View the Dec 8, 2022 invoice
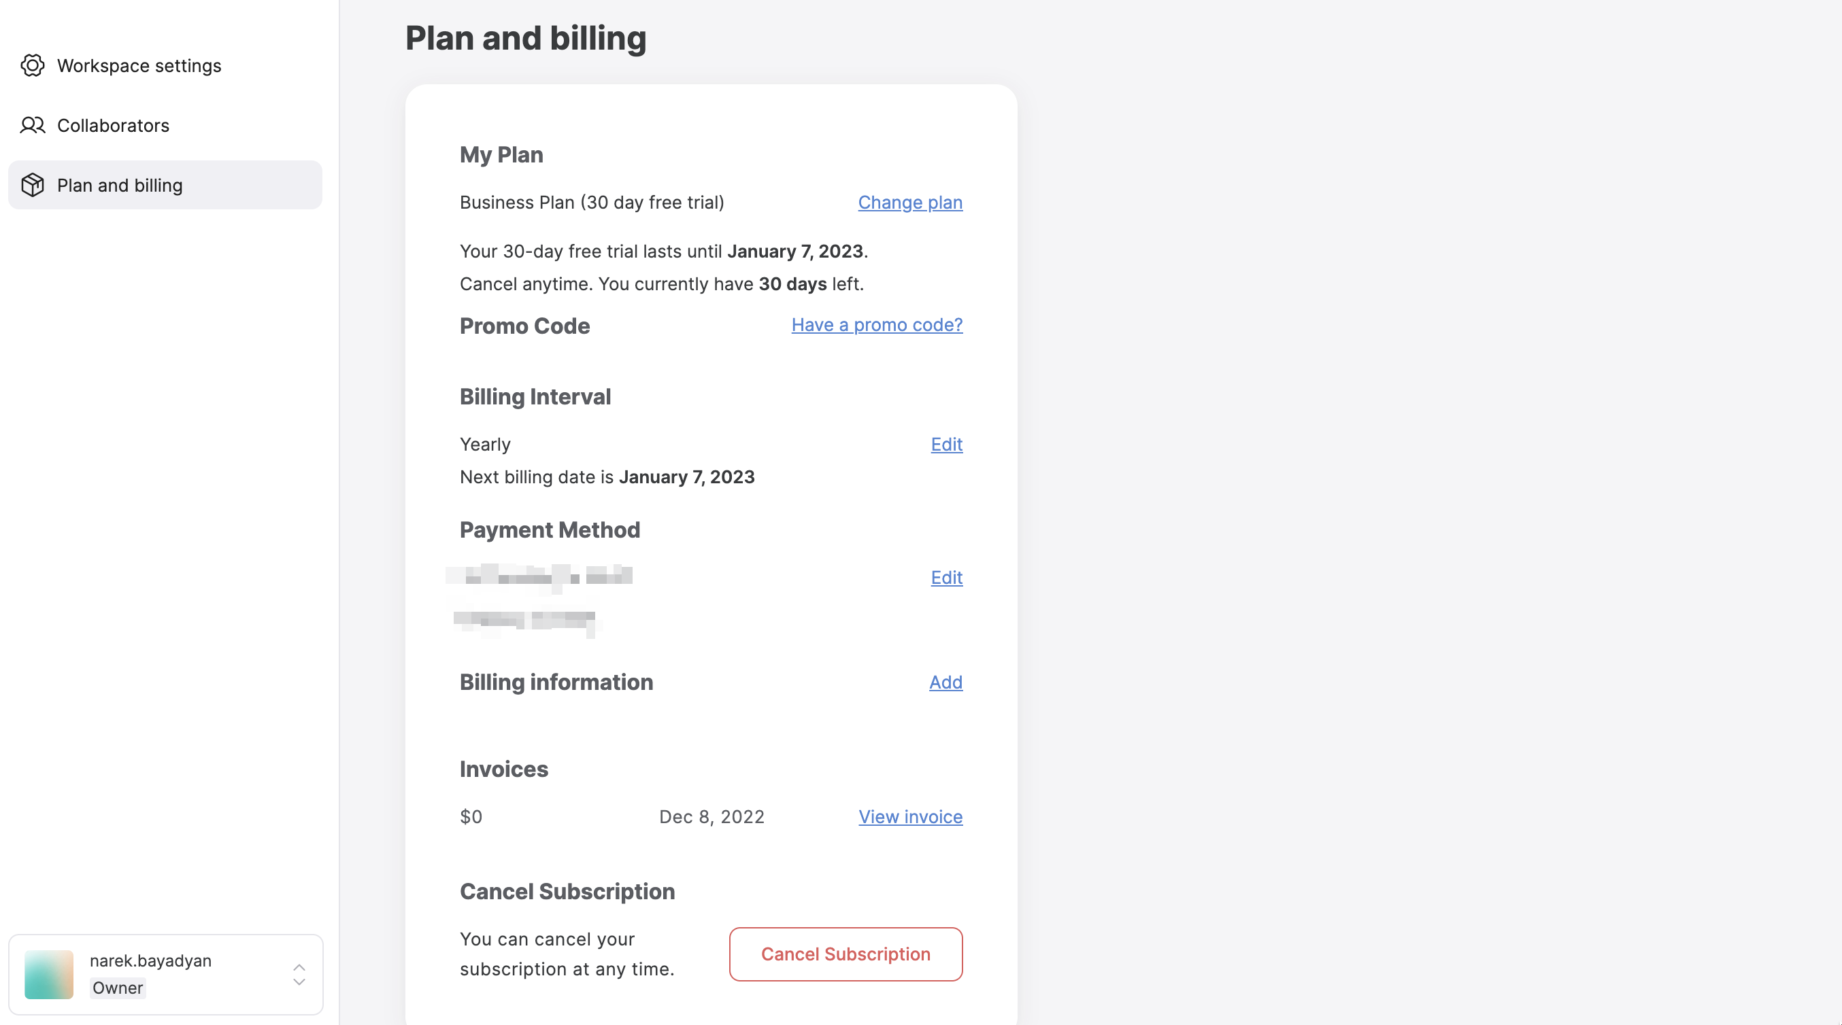 [x=910, y=817]
